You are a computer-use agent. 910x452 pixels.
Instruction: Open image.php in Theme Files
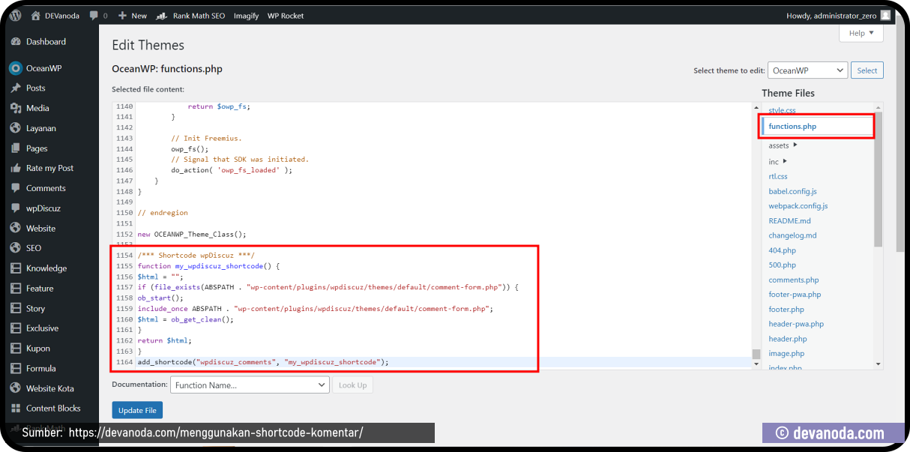click(786, 354)
